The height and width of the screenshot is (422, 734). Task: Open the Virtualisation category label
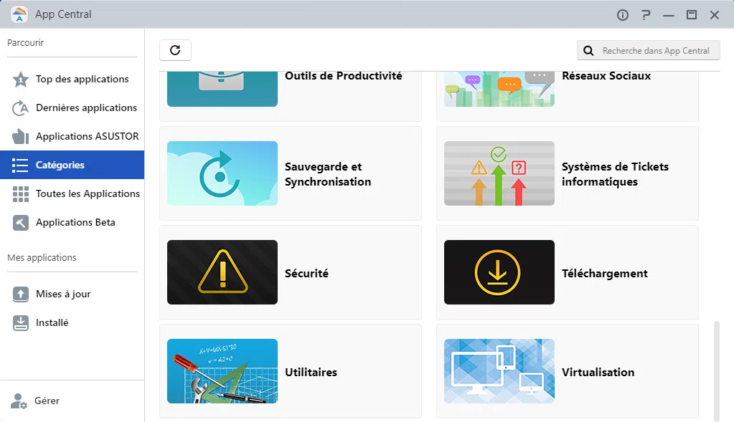598,372
